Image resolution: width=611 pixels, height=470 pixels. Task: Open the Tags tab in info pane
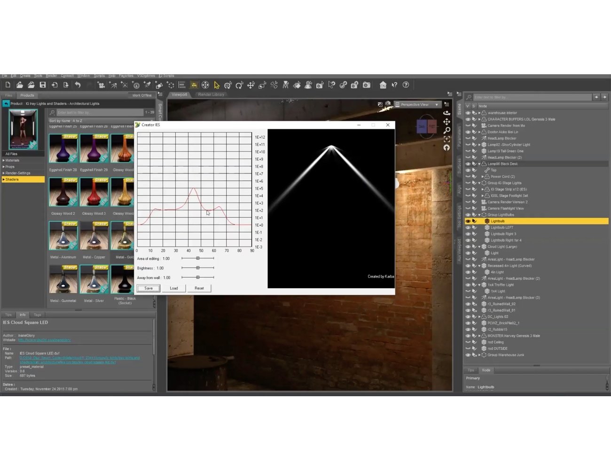[x=38, y=315]
